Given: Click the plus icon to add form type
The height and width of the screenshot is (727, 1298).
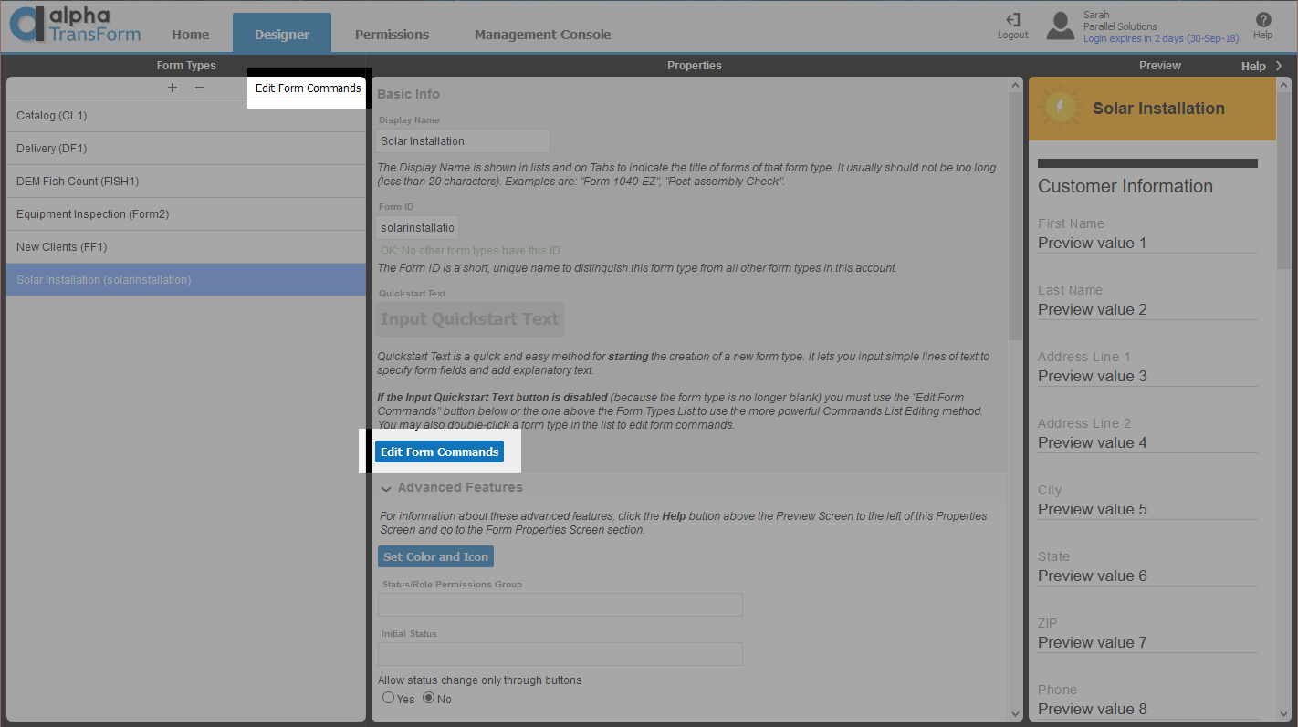Looking at the screenshot, I should point(173,88).
